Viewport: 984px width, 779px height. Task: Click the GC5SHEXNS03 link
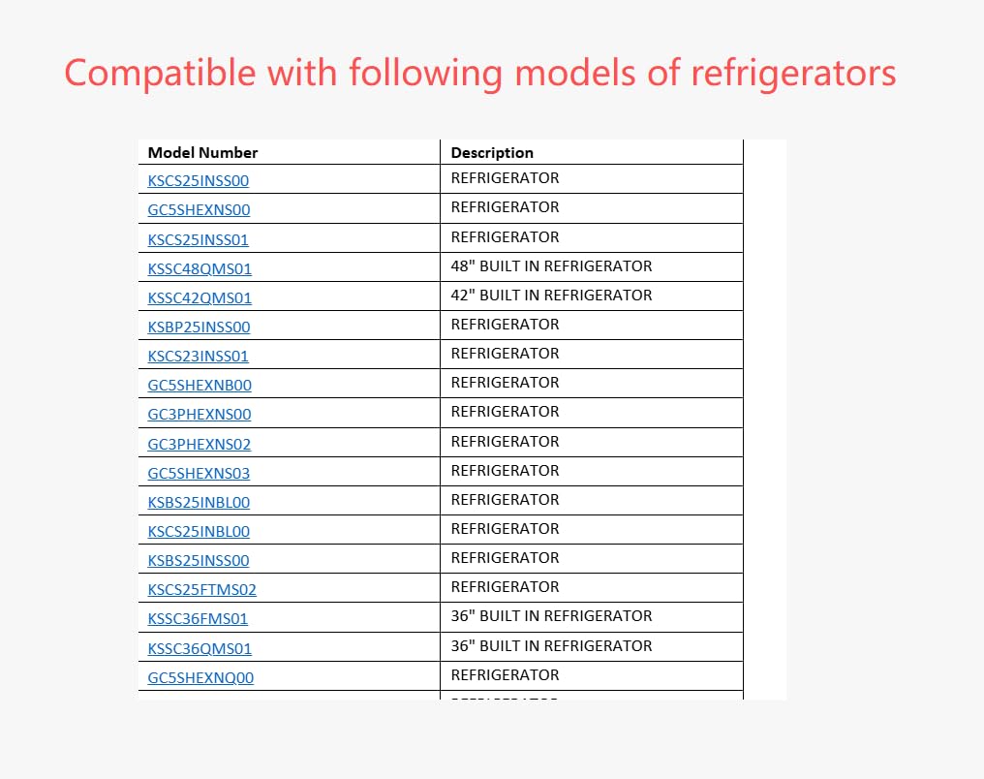(x=199, y=474)
